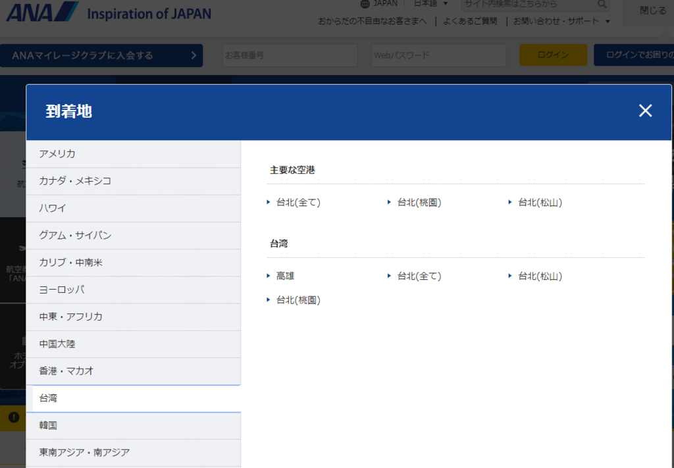Click the ANA logo
Image resolution: width=674 pixels, height=468 pixels.
point(43,11)
